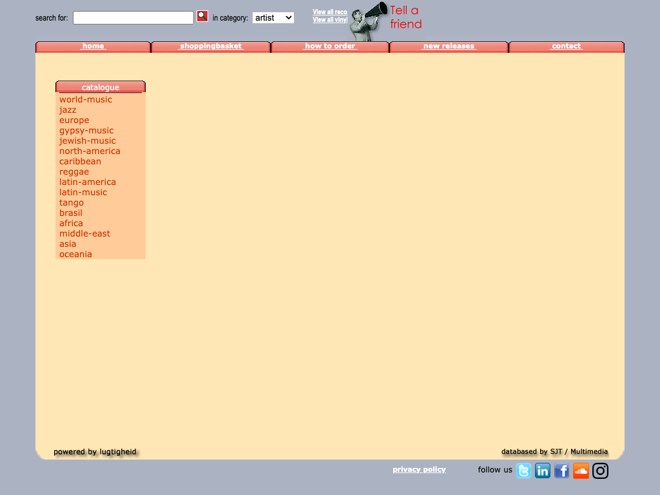Open the Twitter follow icon
The image size is (660, 495).
[x=524, y=471]
